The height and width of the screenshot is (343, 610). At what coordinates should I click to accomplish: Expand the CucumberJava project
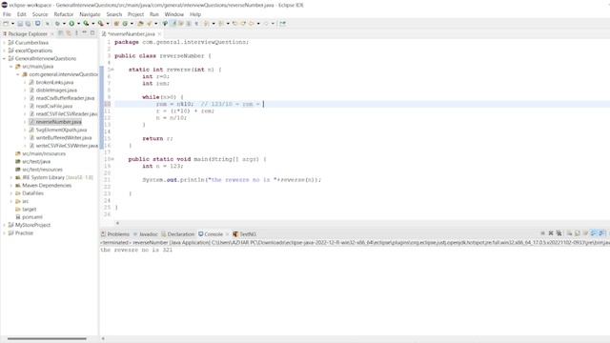tap(4, 43)
